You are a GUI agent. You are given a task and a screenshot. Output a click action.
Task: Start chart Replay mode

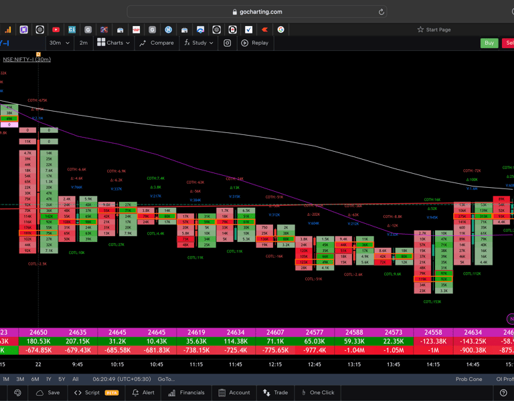[x=255, y=43]
